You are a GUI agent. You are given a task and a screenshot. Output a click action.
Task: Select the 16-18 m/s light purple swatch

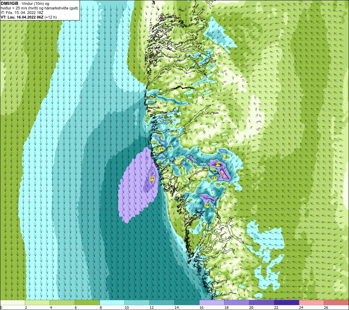(x=212, y=303)
